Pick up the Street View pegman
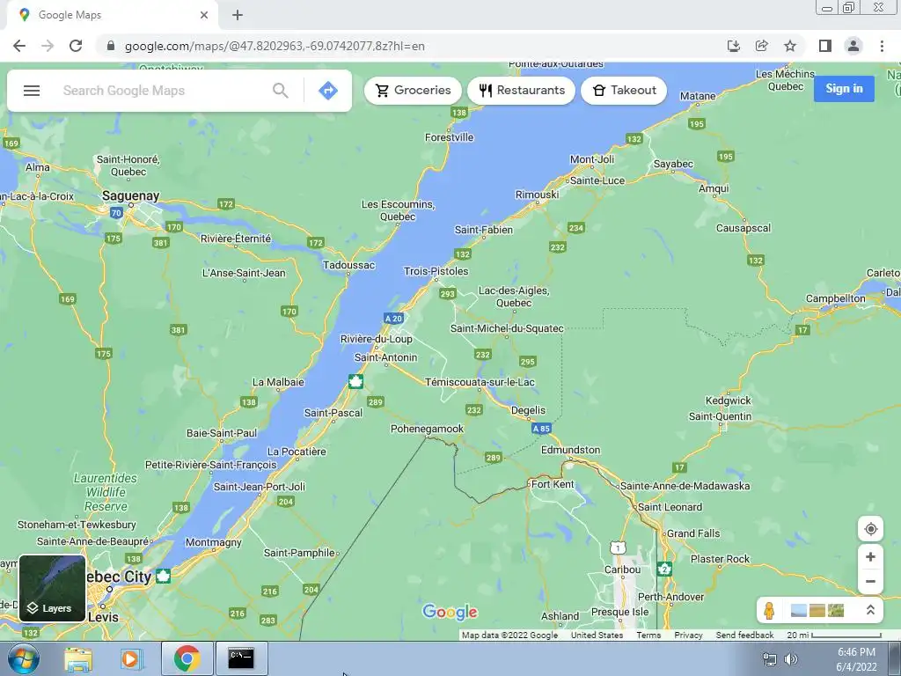This screenshot has width=901, height=676. [x=769, y=610]
